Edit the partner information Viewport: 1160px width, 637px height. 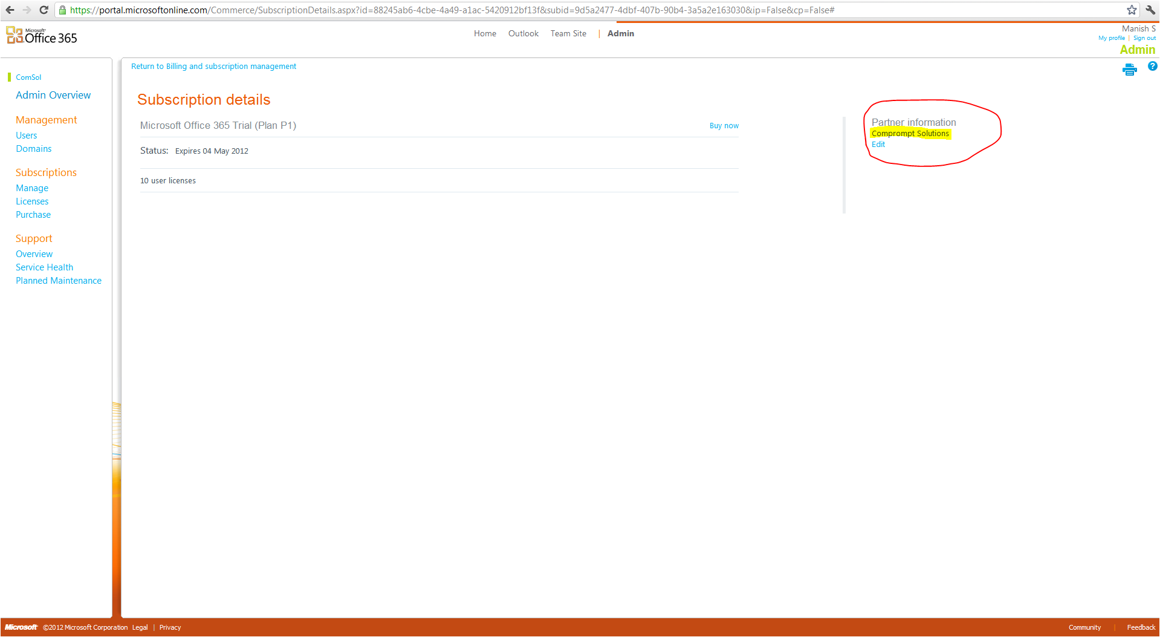click(x=878, y=145)
